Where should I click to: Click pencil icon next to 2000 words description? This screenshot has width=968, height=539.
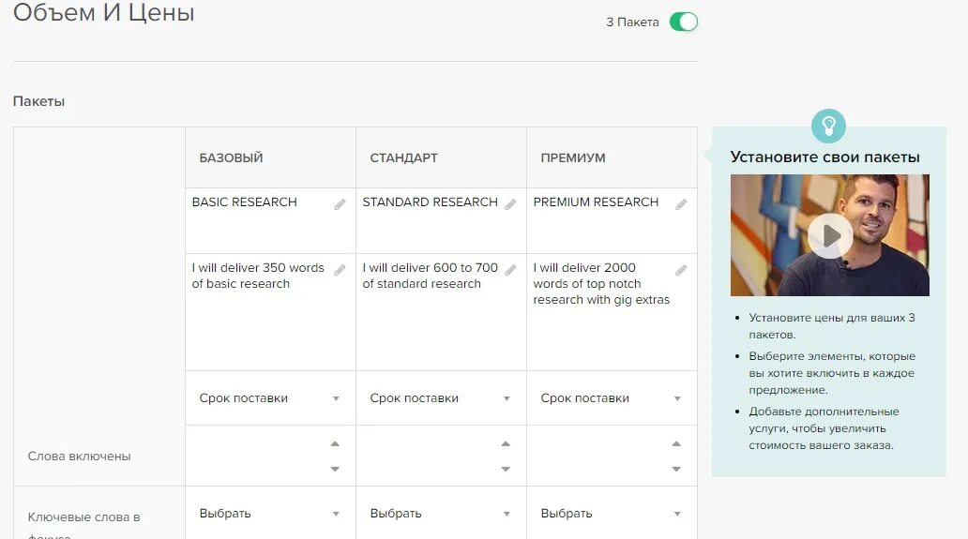pyautogui.click(x=681, y=270)
